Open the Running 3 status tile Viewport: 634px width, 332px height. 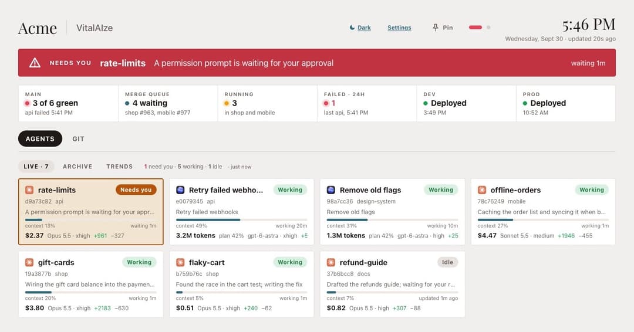[x=267, y=103]
